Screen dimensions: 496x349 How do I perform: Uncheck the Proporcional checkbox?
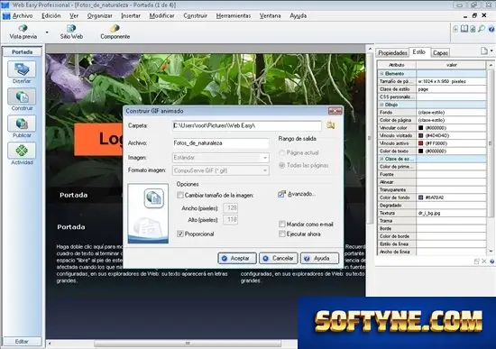[180, 234]
